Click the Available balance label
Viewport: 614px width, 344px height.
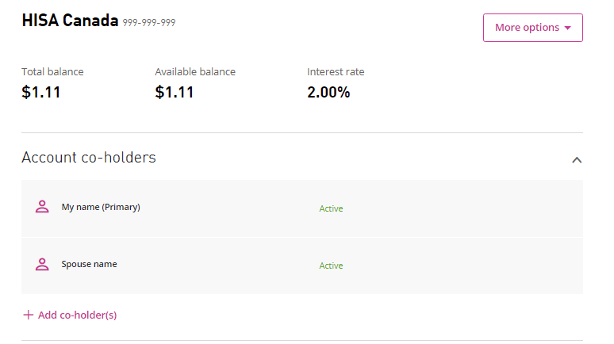pos(195,71)
